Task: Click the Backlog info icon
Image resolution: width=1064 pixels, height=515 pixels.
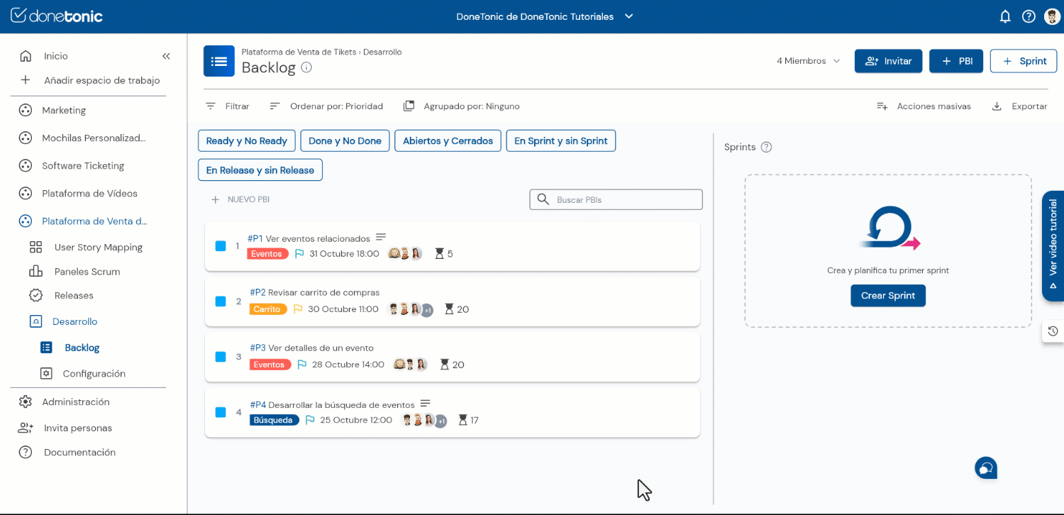Action: tap(306, 67)
